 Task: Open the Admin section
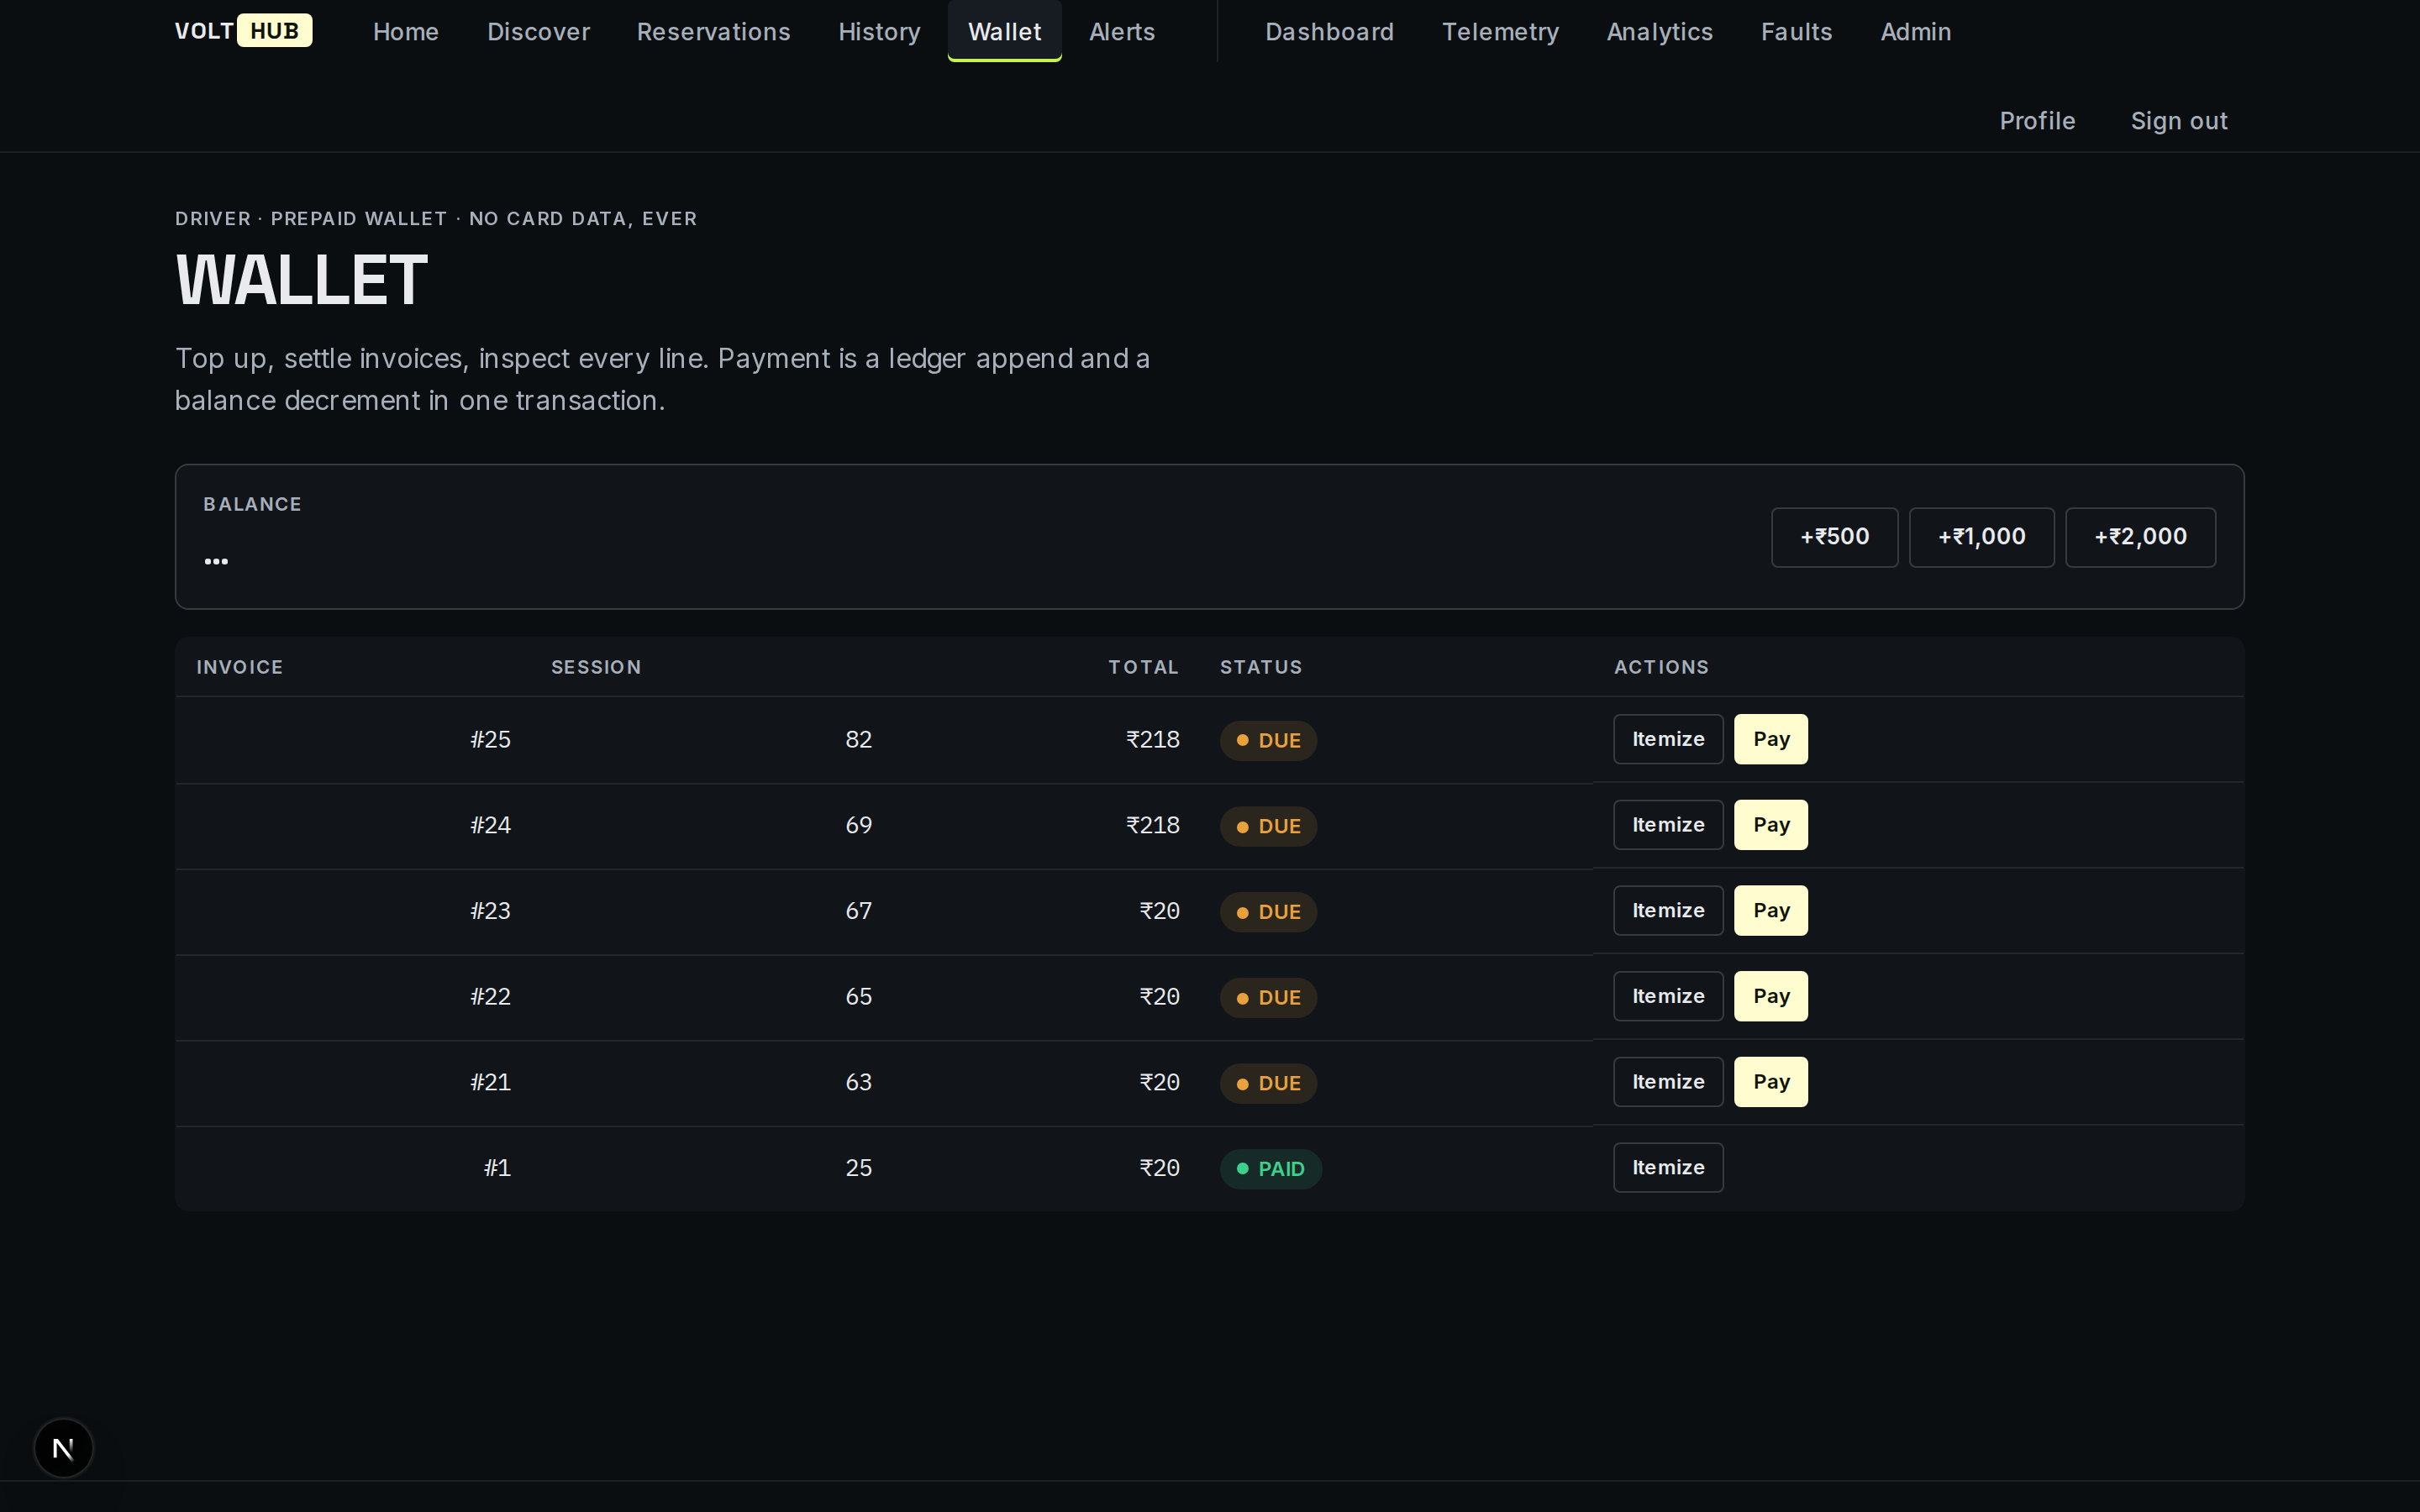[1915, 32]
